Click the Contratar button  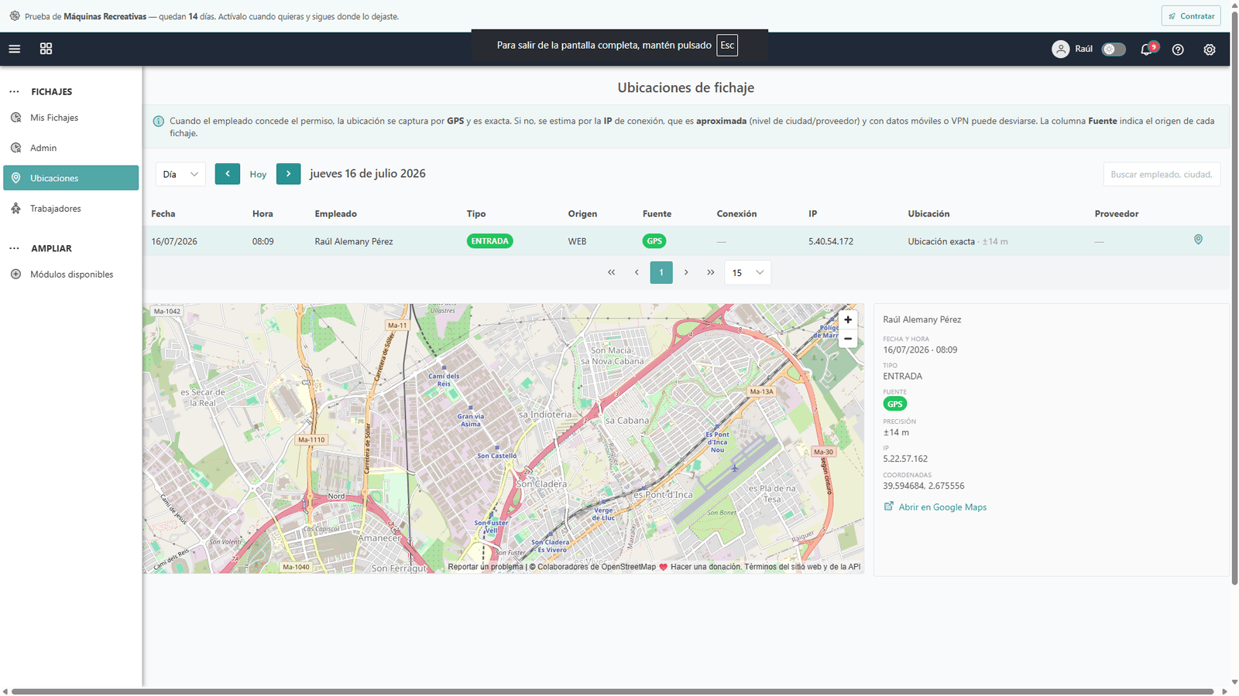(1191, 16)
